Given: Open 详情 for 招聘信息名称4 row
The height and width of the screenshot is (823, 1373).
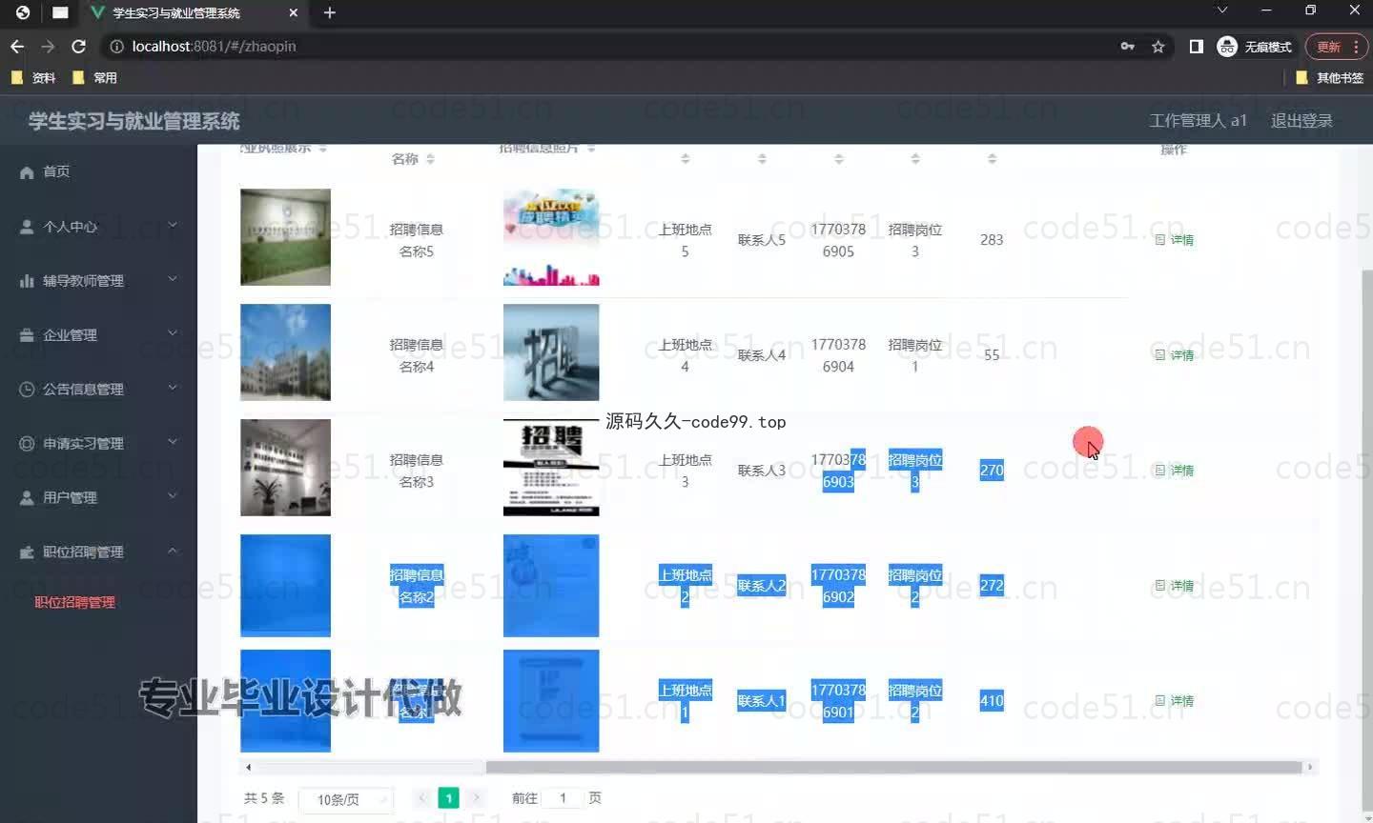Looking at the screenshot, I should (1175, 355).
